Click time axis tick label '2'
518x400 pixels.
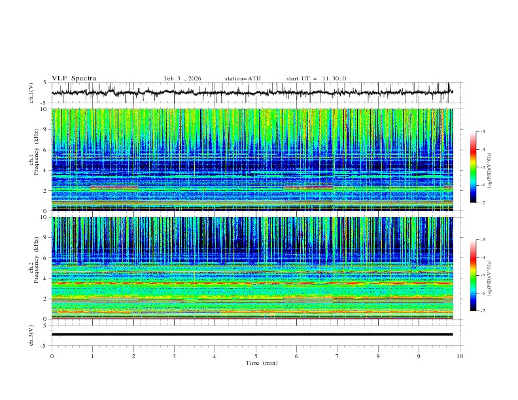coord(133,356)
